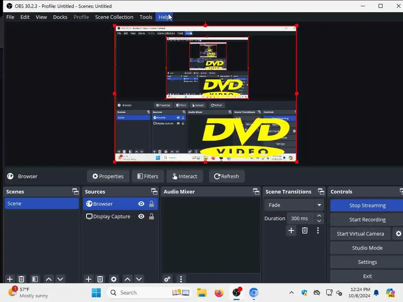403x302 pixels.
Task: Open the Docks menu
Action: pos(60,17)
